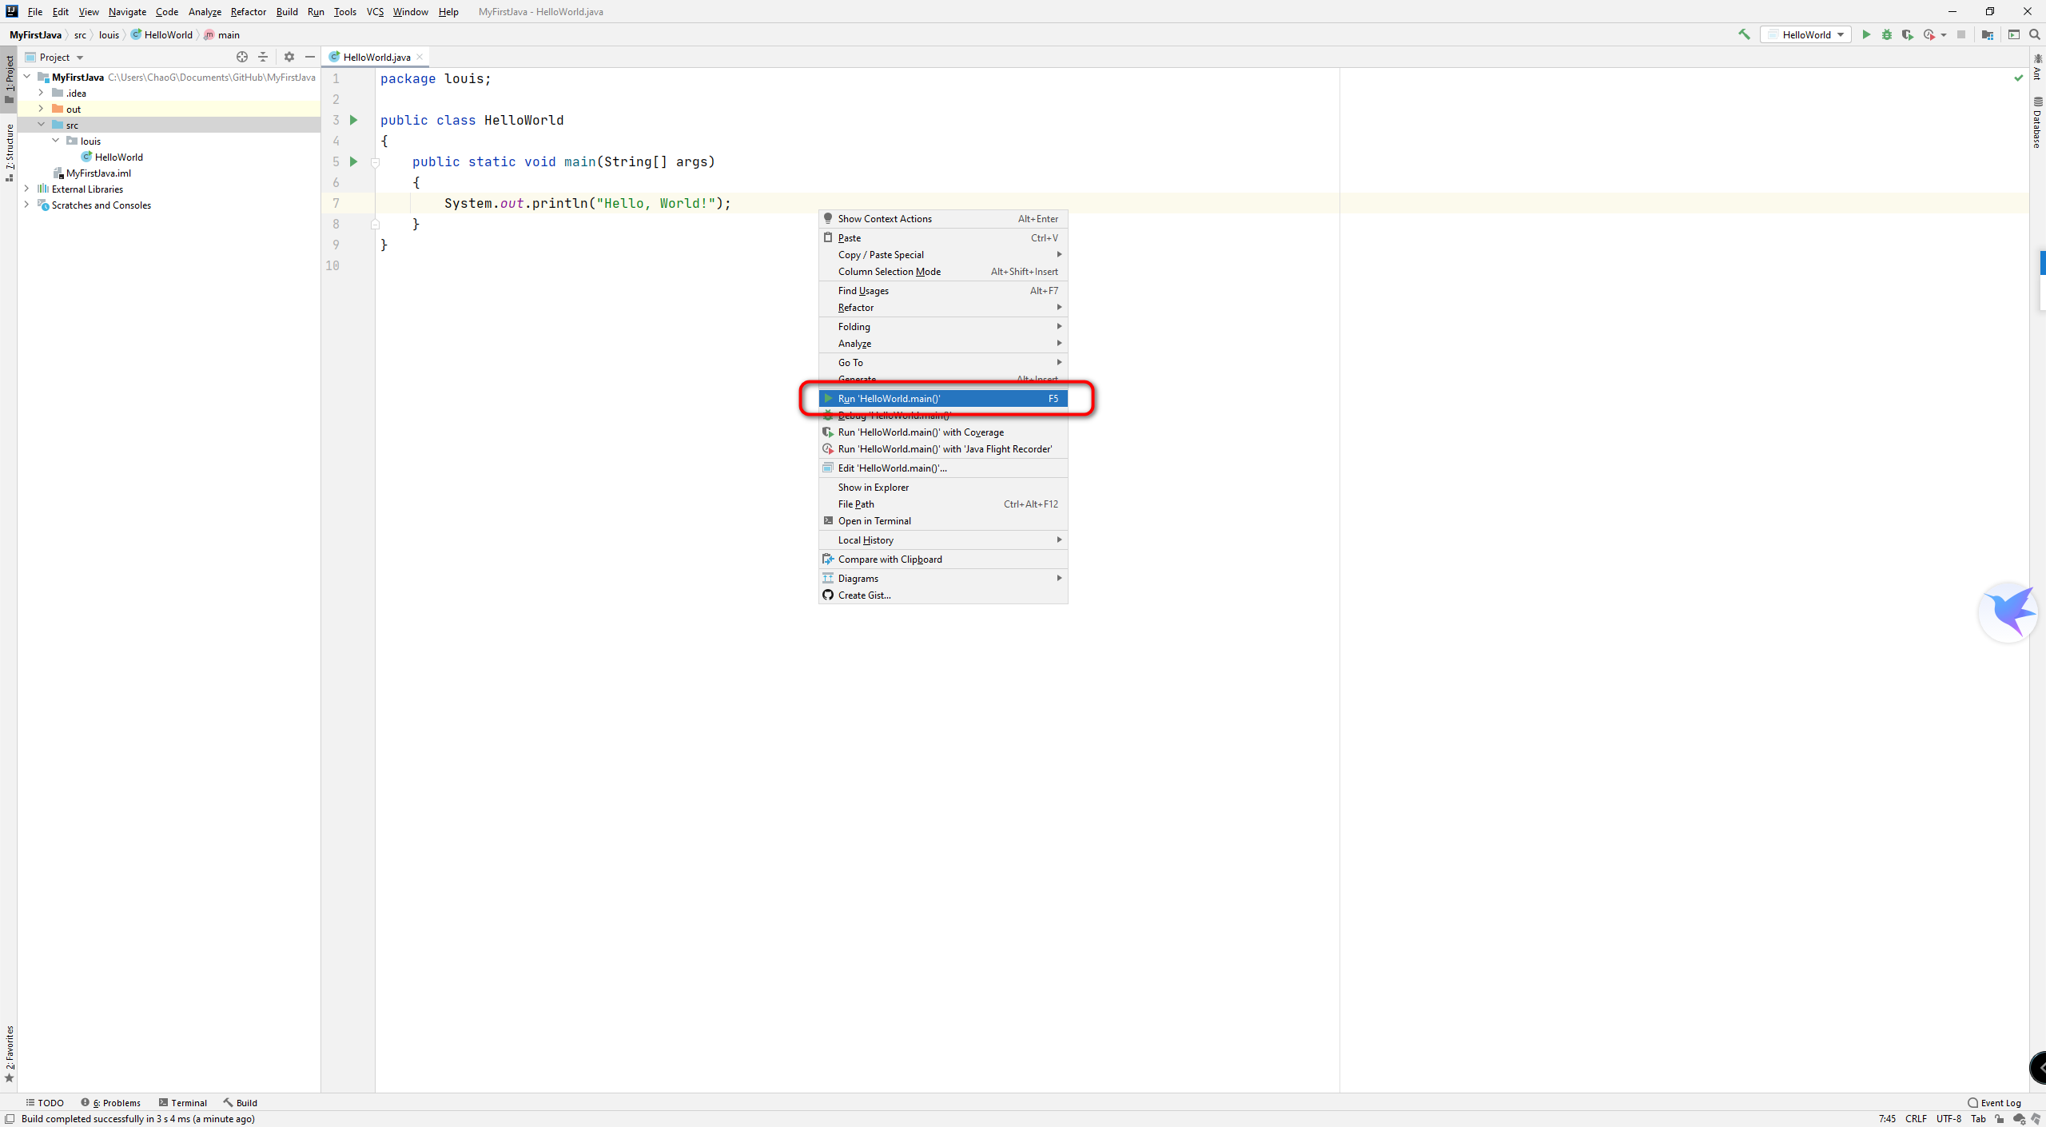Click the Build Project hammer icon
Screen dimensions: 2046x1127
(1744, 34)
